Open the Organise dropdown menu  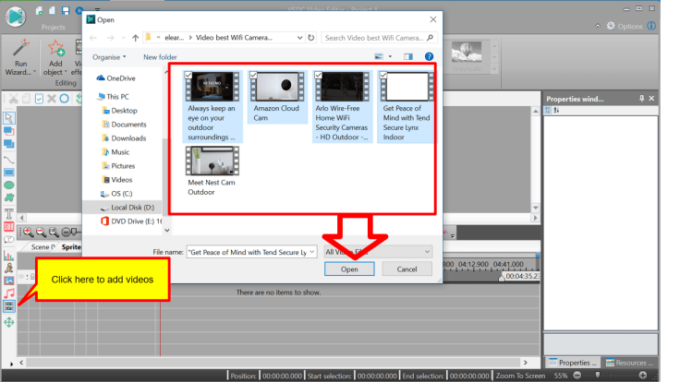pos(109,56)
